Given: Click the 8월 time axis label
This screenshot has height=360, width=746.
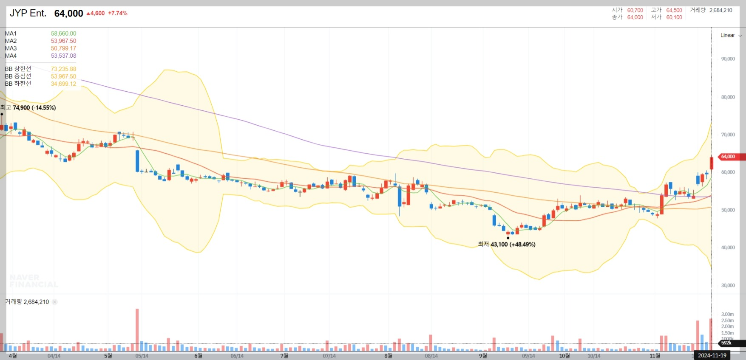Looking at the screenshot, I should point(388,356).
